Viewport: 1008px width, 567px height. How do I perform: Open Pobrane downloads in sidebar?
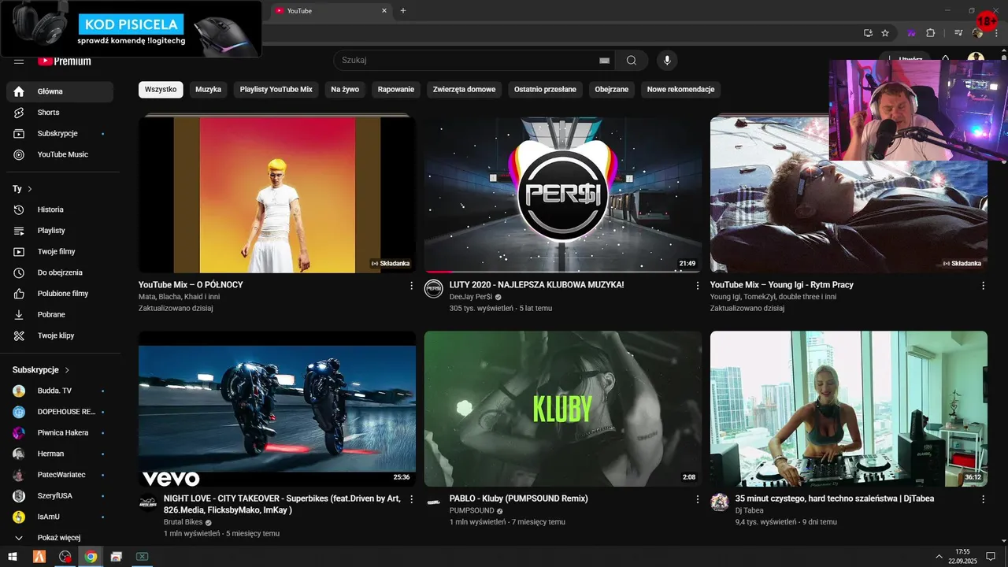pyautogui.click(x=60, y=315)
